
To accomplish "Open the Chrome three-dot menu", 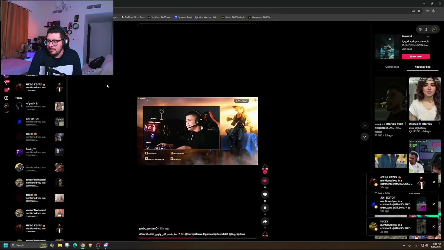I will [440, 11].
